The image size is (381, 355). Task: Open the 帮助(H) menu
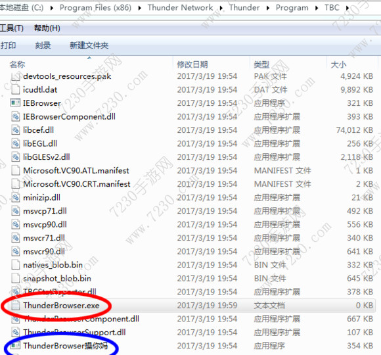tap(47, 28)
